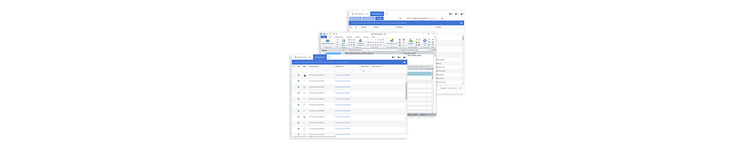The width and height of the screenshot is (734, 148).
Task: Open help icon menu in front crossbase window
Action: coord(394,57)
